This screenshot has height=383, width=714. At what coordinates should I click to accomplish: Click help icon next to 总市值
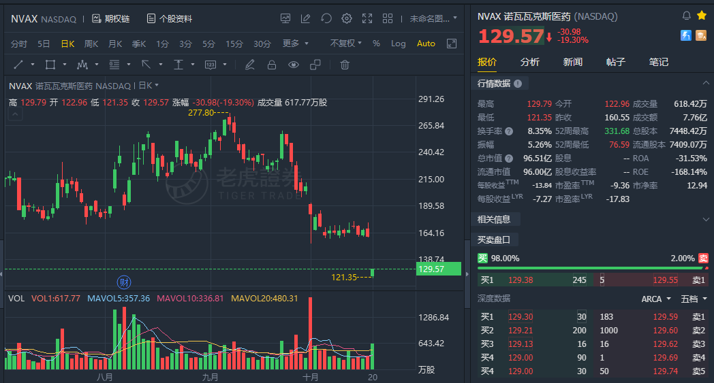pyautogui.click(x=509, y=159)
